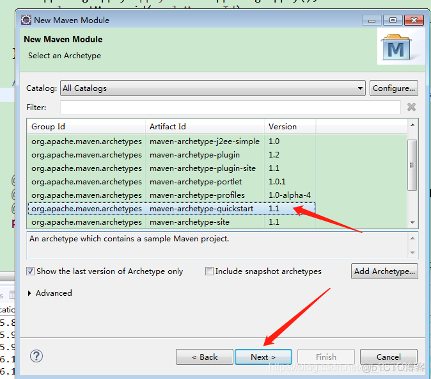Select the maven-archetype-site row
Viewport: 431px width, 379px height.
click(171, 222)
